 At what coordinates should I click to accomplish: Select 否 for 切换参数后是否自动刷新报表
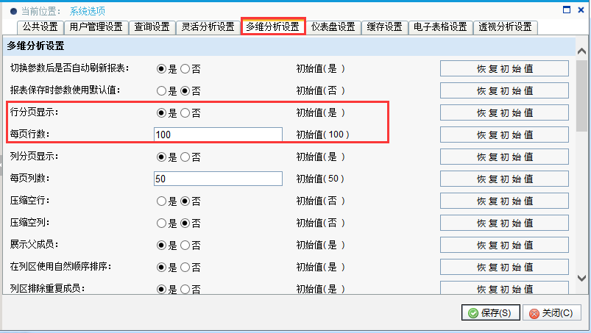(185, 69)
